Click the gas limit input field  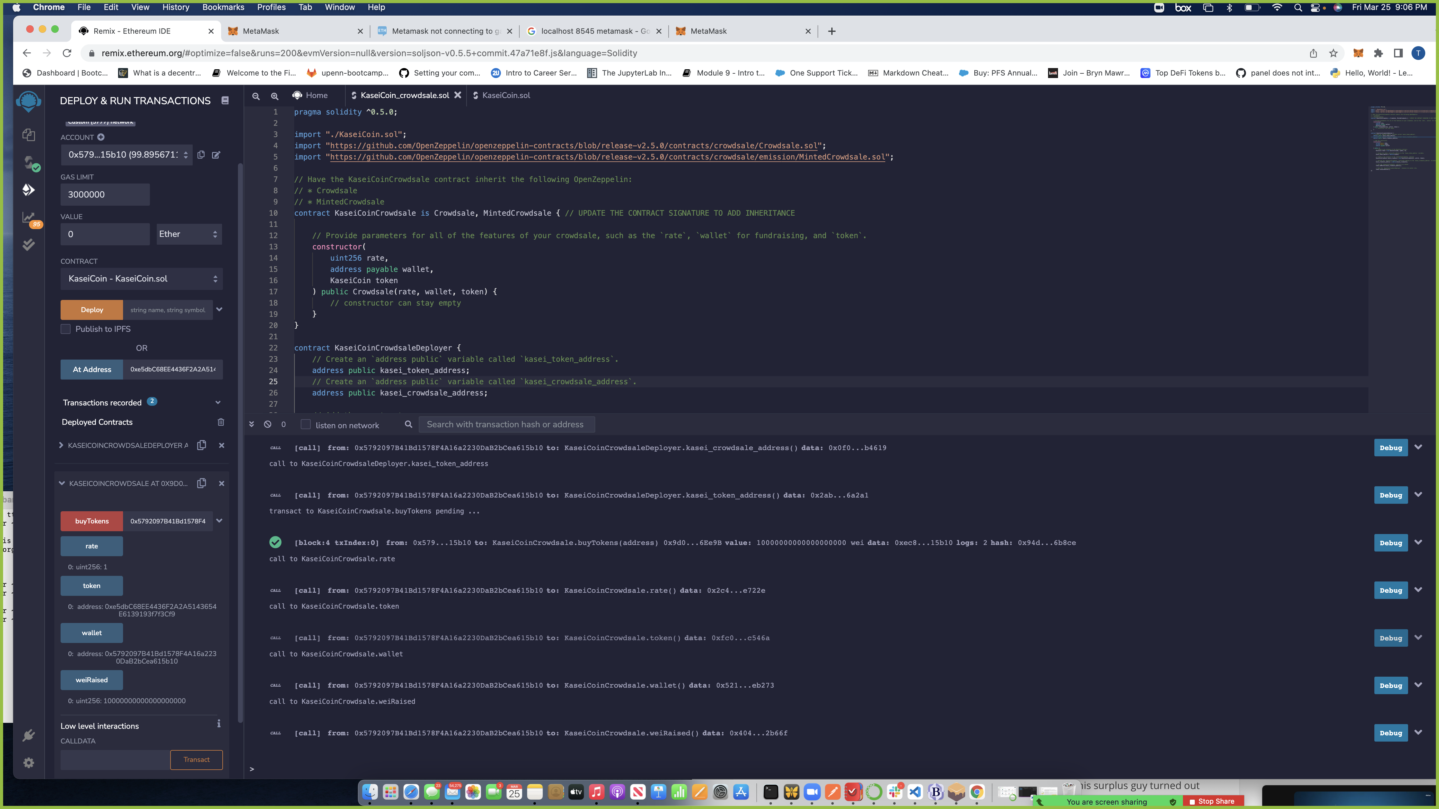coord(105,194)
